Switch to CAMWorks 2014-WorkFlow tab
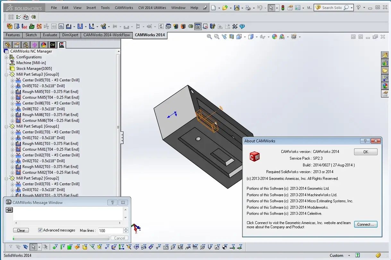This screenshot has height=260, width=391. tap(107, 35)
